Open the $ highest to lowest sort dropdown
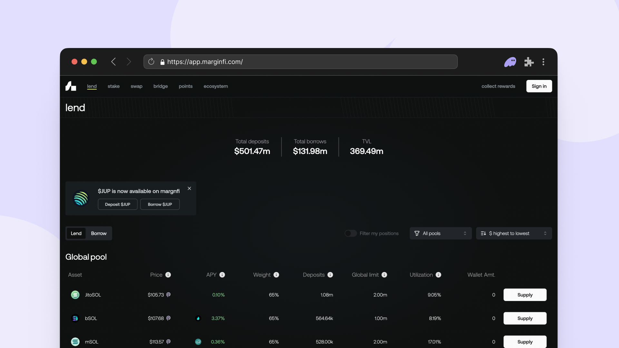 click(514, 233)
